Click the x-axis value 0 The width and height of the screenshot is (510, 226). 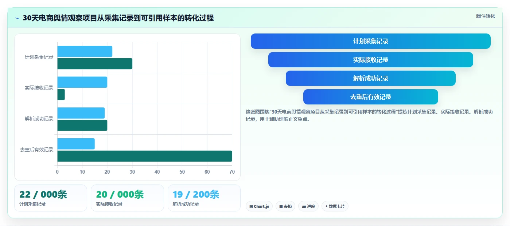57,172
